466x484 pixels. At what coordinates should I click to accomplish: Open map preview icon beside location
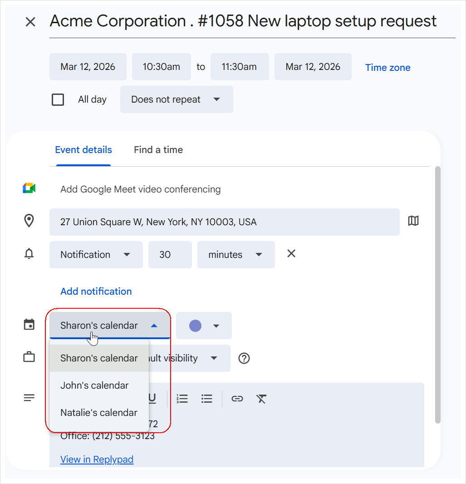(x=413, y=221)
